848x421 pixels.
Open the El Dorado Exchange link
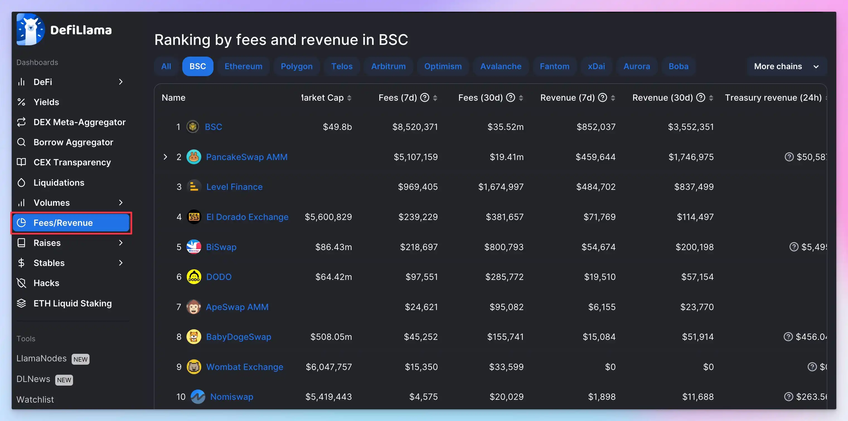coord(247,217)
